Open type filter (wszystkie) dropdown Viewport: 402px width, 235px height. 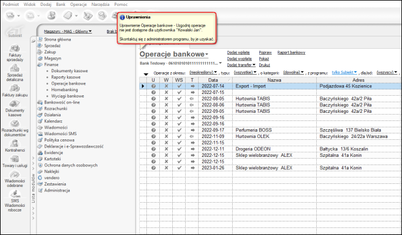pyautogui.click(x=245, y=72)
